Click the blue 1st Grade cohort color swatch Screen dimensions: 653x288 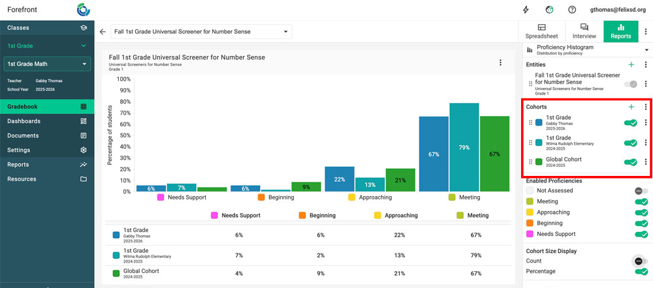539,122
